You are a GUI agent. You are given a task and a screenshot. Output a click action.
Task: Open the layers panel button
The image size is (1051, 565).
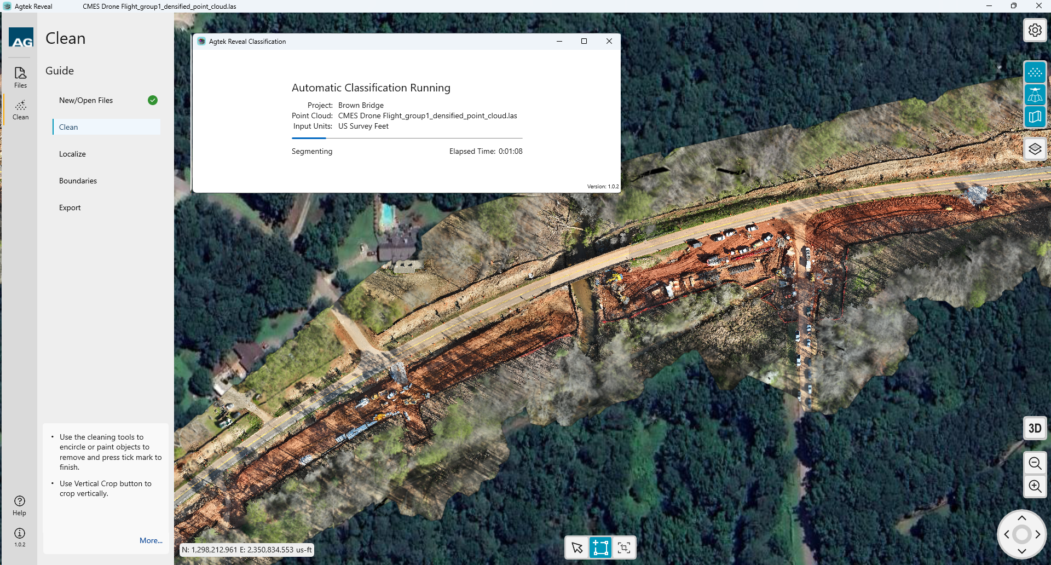1035,149
